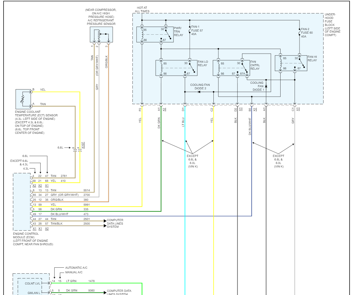
Task: Click the upper COMPUTER DATA LINES SYSTEM reference
Action: pos(115,223)
